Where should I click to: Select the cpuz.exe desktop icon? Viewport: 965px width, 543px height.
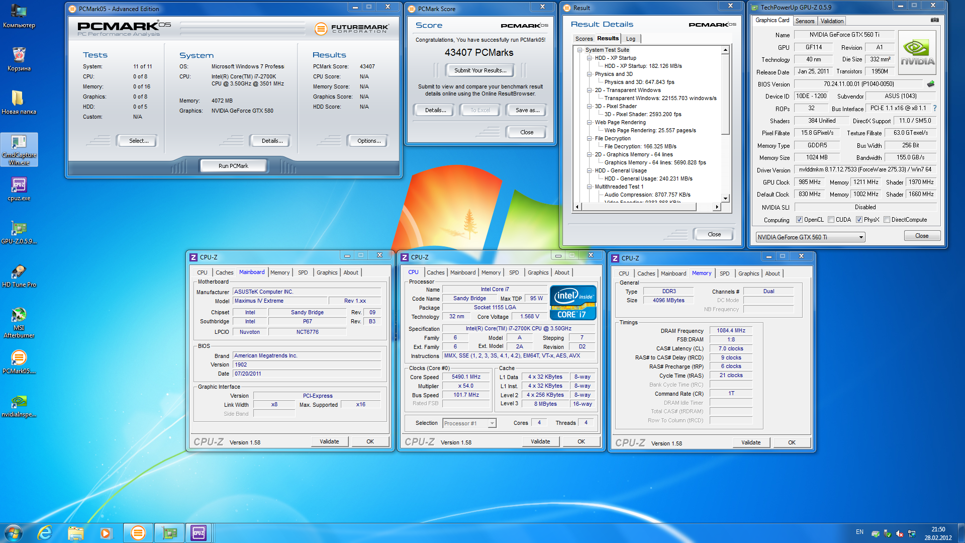(19, 189)
